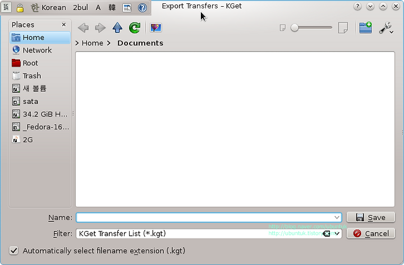This screenshot has width=404, height=265.
Task: Open the sata drive
Action: pyautogui.click(x=40, y=101)
